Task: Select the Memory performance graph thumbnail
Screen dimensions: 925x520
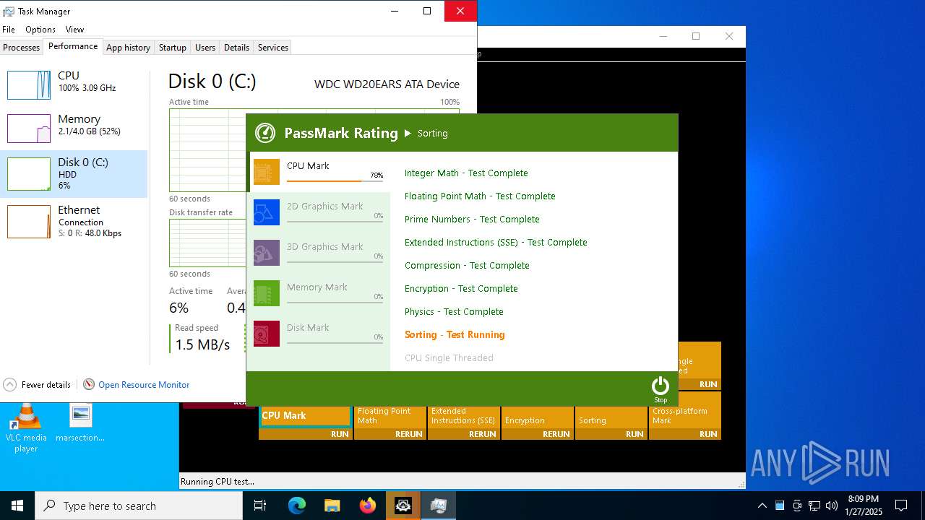Action: click(29, 129)
